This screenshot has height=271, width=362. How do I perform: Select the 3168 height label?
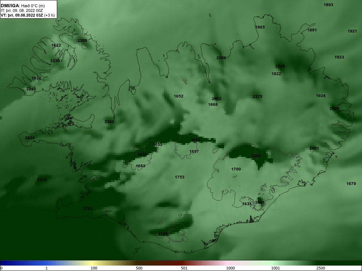tap(163, 234)
